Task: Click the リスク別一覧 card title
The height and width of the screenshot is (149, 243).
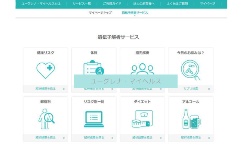Action: click(94, 102)
